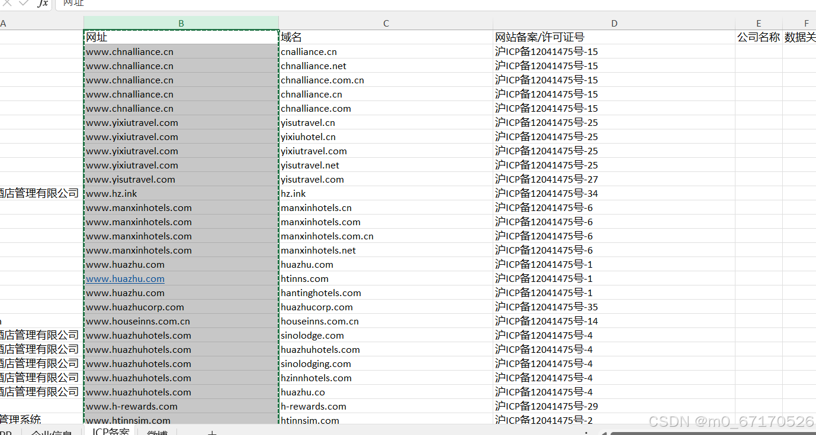Select column A cell in the hz.ink row
The width and height of the screenshot is (816, 435).
(x=41, y=193)
